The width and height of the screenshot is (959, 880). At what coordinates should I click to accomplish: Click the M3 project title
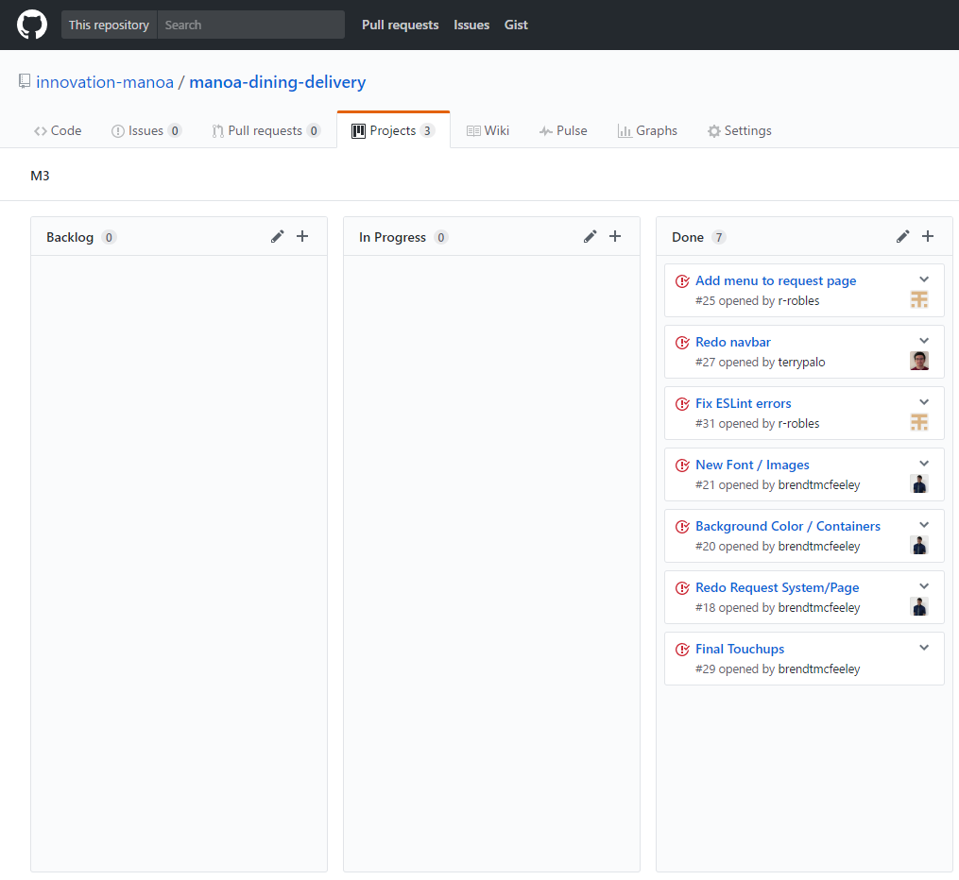pos(40,176)
